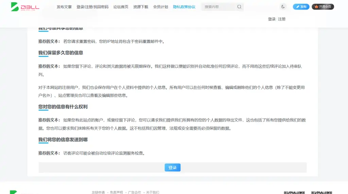Open the 发布文章 menu item
Viewport: 348px width, 194px height.
64,7
